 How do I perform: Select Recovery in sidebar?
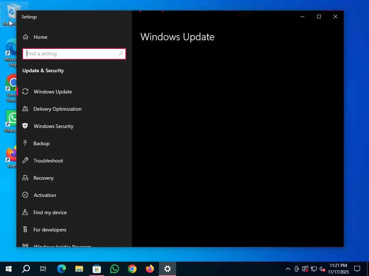(74, 178)
